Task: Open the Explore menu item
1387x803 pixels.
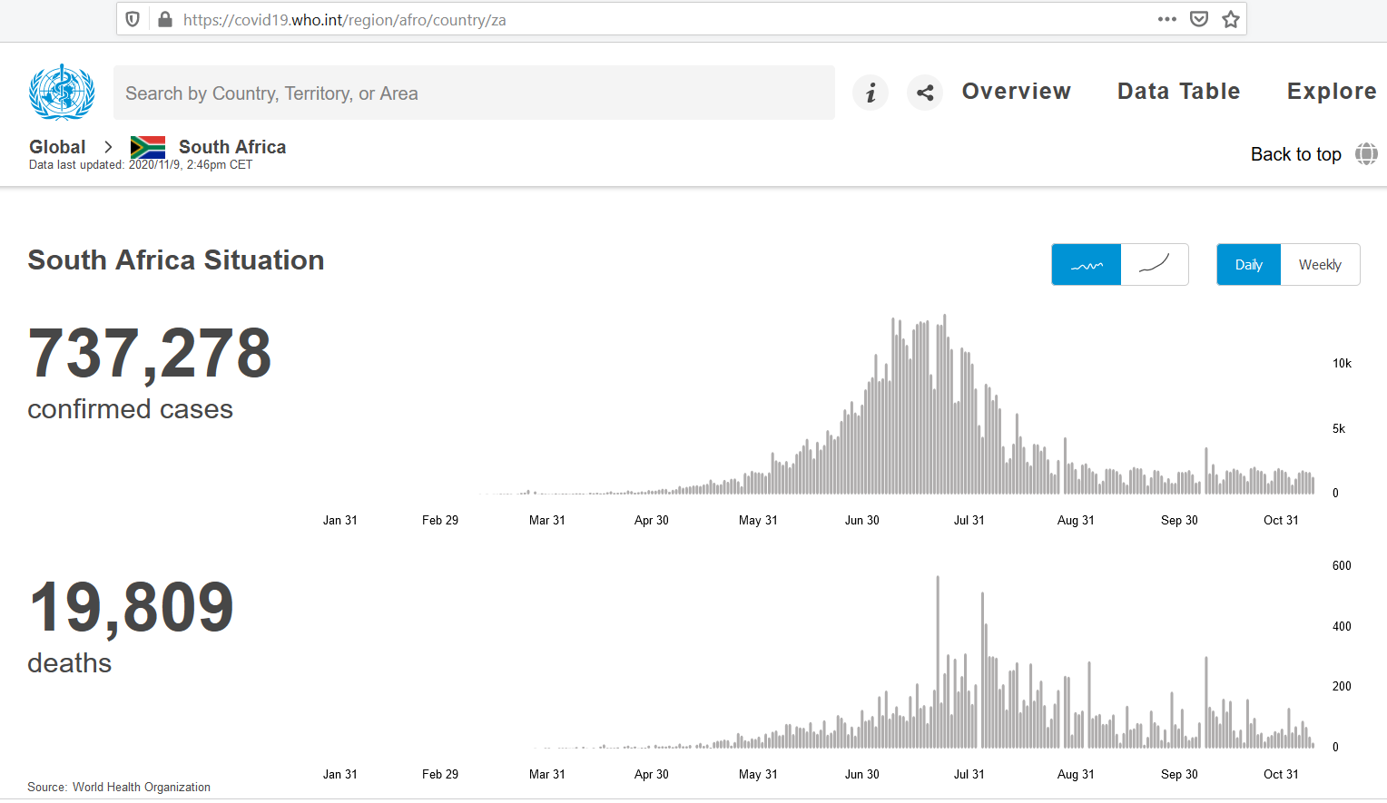Action: (1332, 92)
